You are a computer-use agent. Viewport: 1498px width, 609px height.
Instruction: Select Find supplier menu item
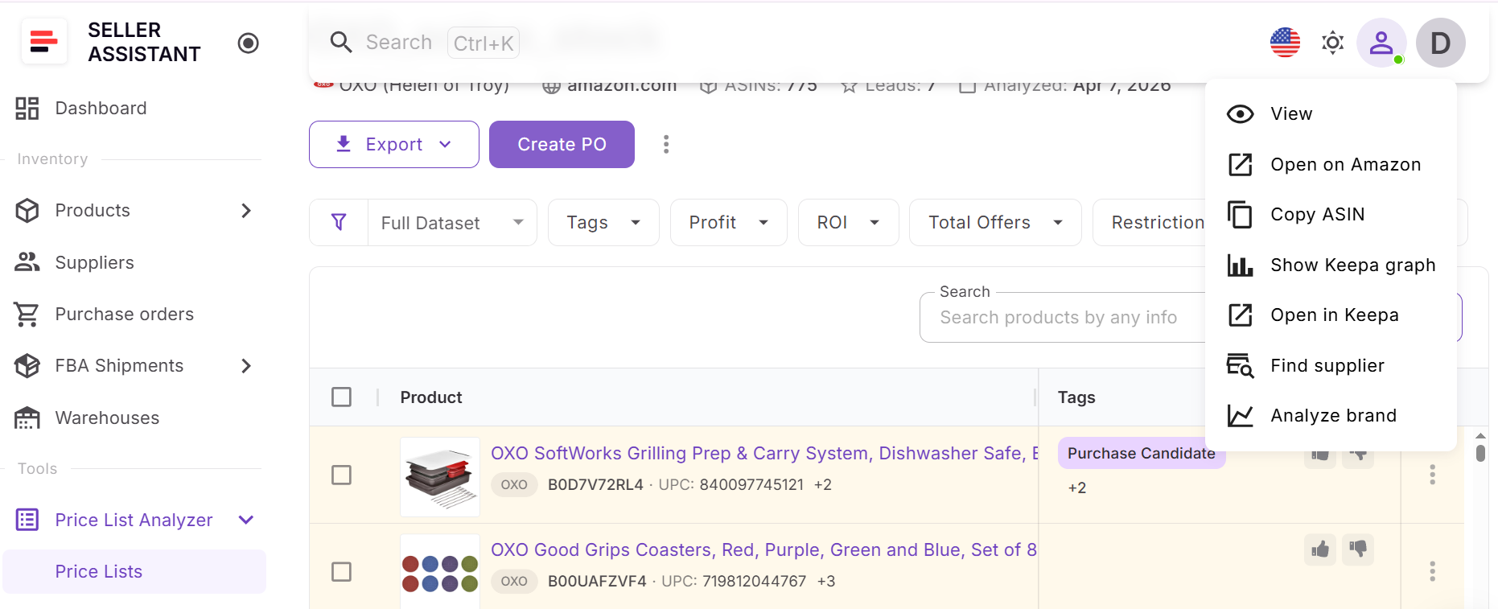(x=1331, y=366)
